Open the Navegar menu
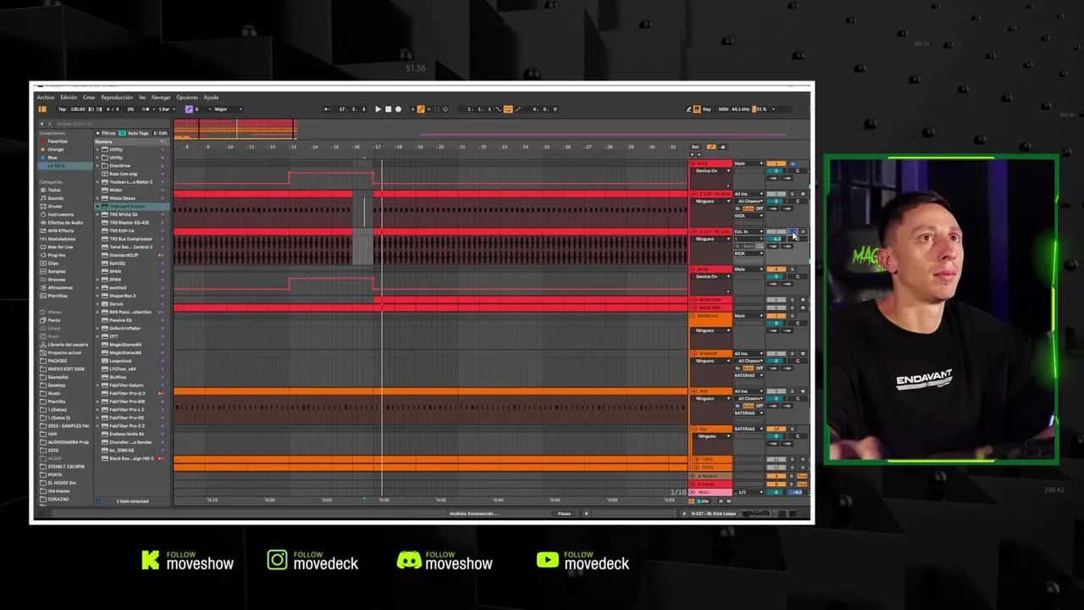The image size is (1084, 610). 161,97
